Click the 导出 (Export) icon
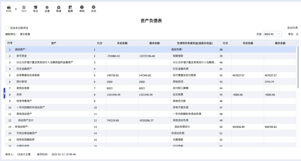The width and height of the screenshot is (301, 161). [35, 7]
